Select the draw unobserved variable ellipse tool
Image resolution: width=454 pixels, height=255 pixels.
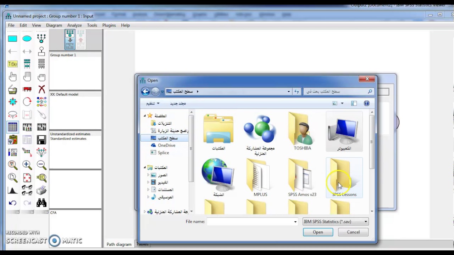(x=27, y=39)
